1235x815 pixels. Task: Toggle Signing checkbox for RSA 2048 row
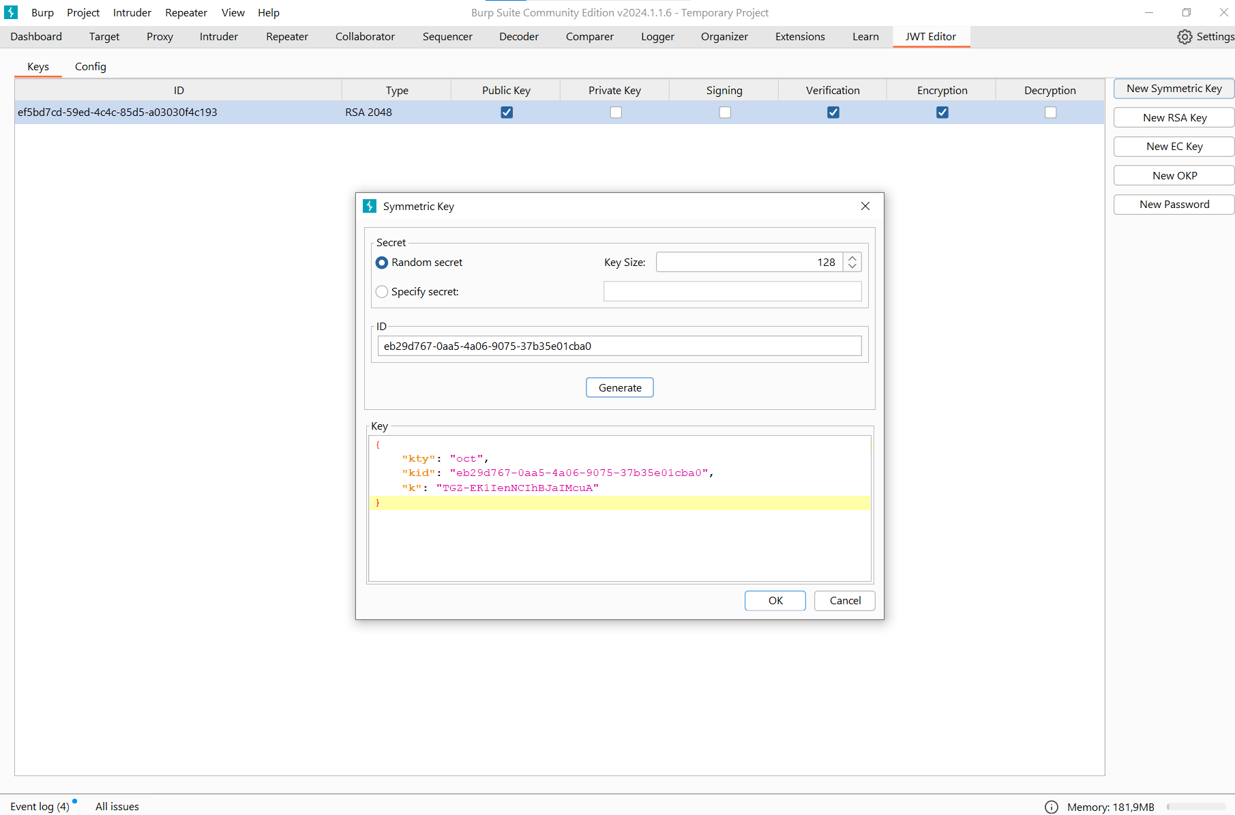(725, 113)
